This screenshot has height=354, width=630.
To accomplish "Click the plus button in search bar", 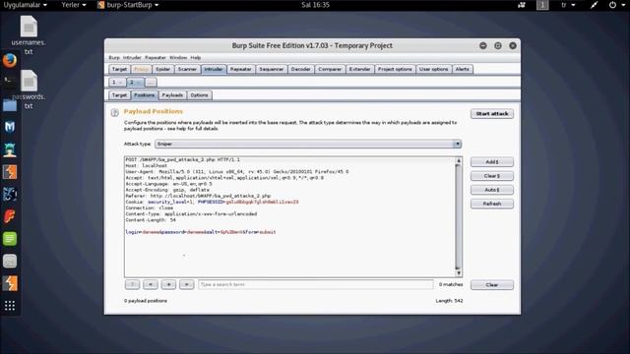I will tap(168, 284).
